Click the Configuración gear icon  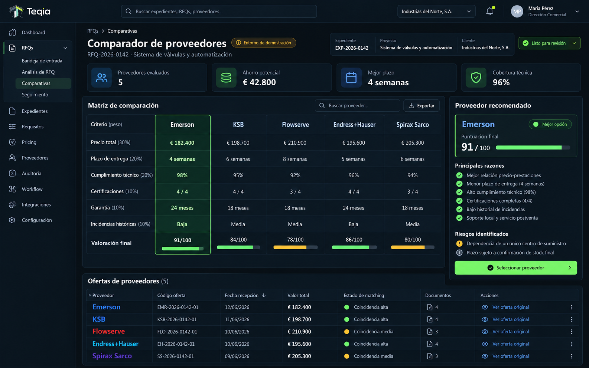click(x=12, y=220)
